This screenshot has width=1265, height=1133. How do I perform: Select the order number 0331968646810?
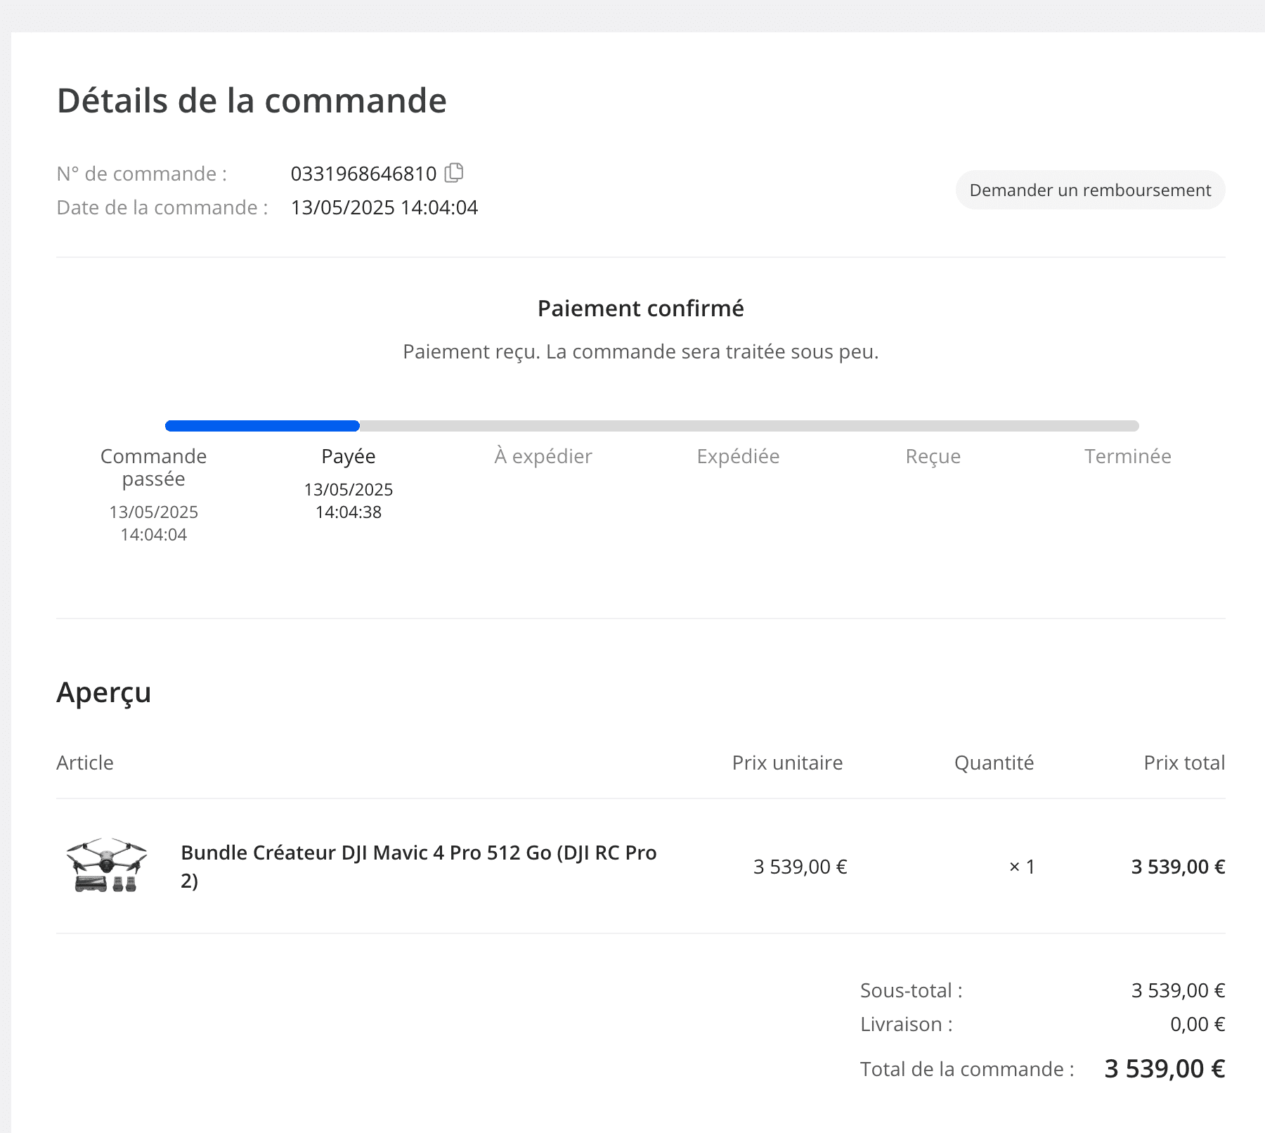pos(363,174)
